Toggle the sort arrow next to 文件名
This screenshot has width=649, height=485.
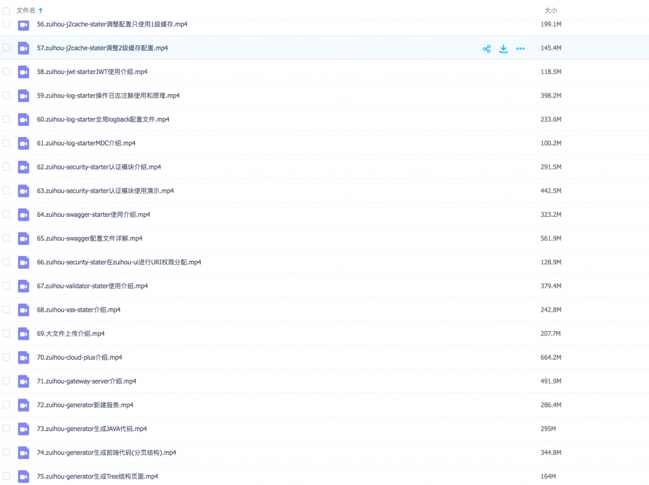41,10
